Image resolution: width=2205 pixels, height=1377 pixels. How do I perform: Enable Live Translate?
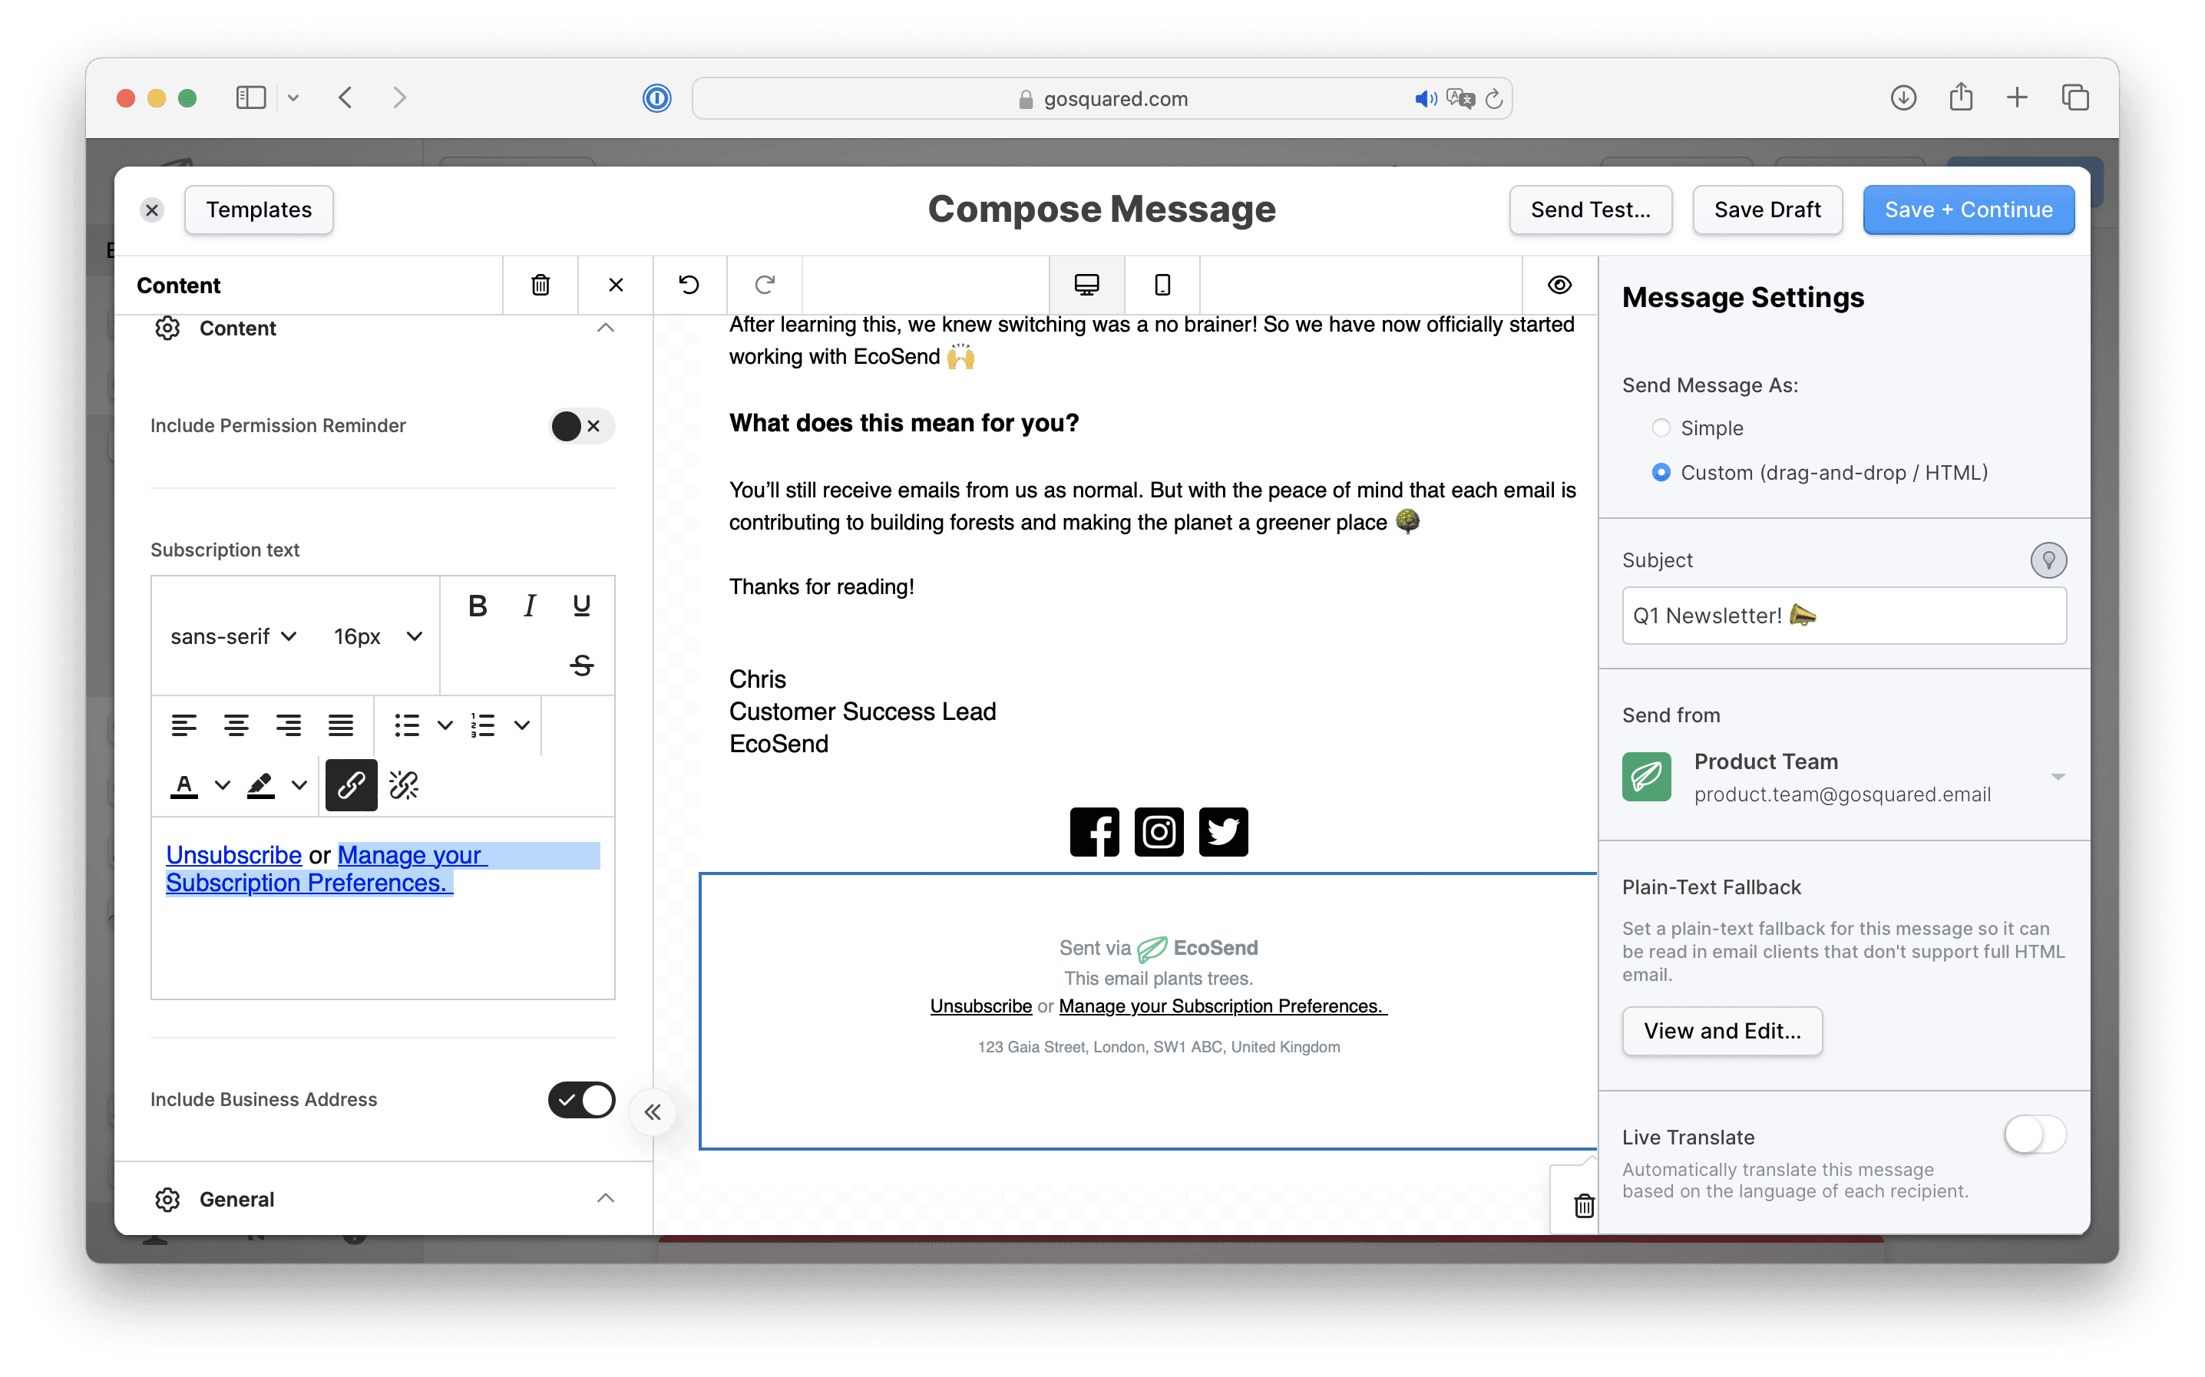(2035, 1136)
